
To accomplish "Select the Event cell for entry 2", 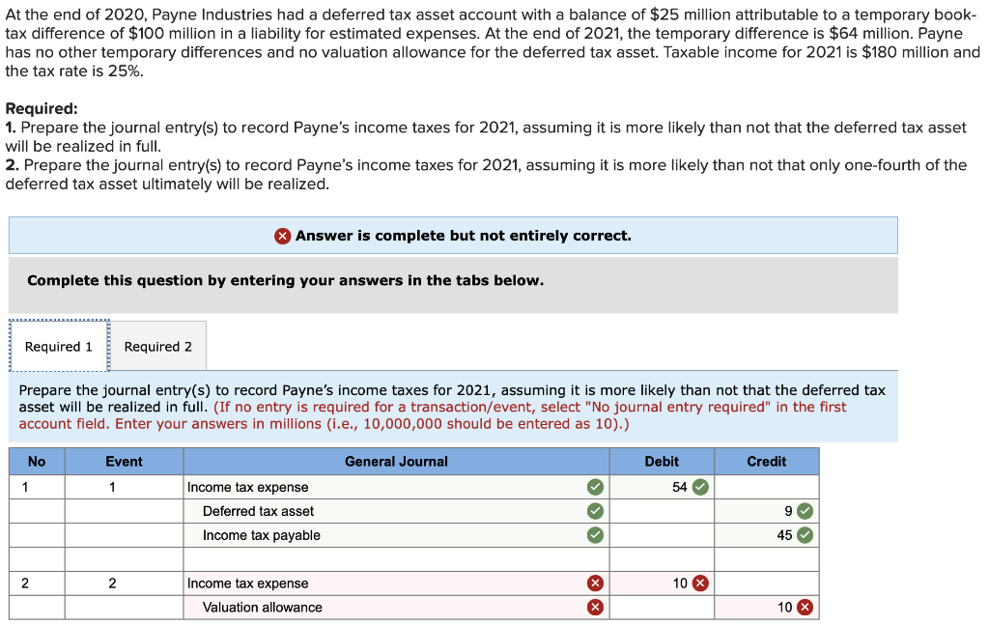I will [124, 582].
